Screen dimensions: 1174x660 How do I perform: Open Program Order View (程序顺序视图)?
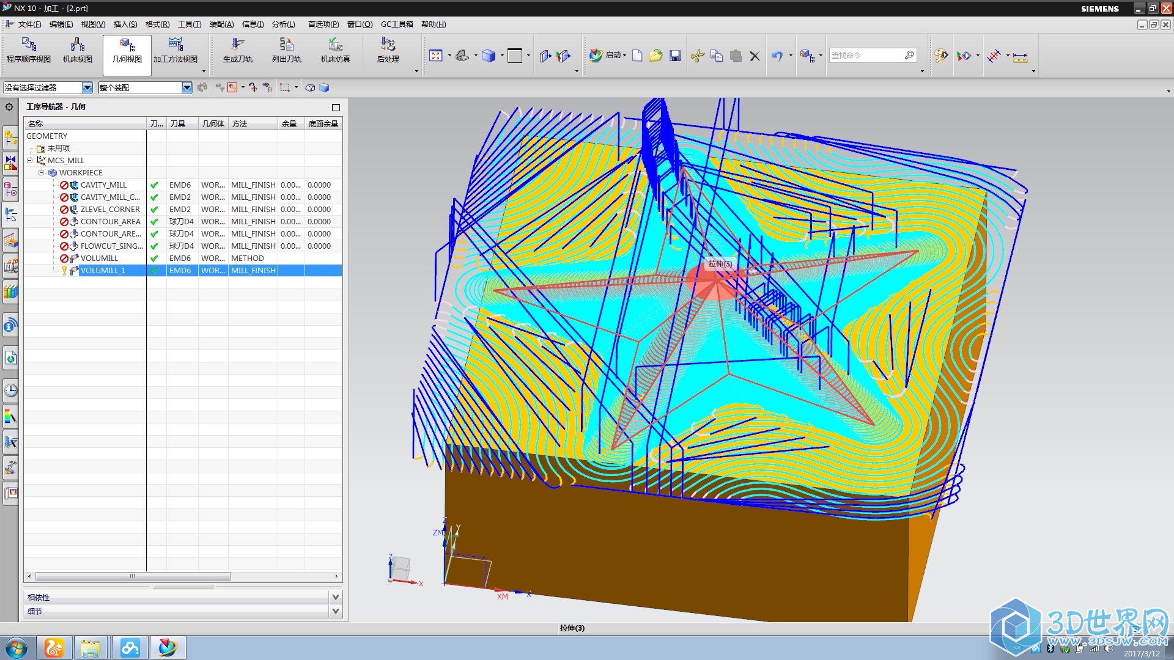pyautogui.click(x=29, y=50)
